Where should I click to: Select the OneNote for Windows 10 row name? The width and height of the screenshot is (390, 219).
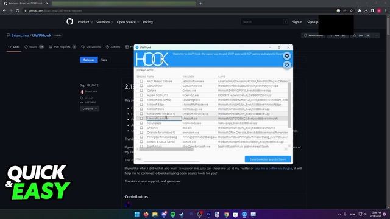(x=161, y=133)
